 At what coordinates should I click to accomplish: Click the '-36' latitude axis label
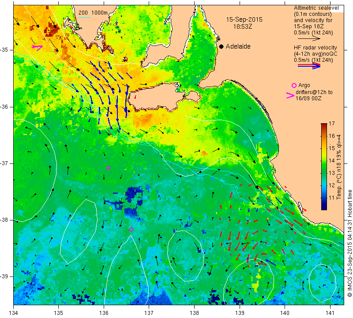click(x=4, y=107)
